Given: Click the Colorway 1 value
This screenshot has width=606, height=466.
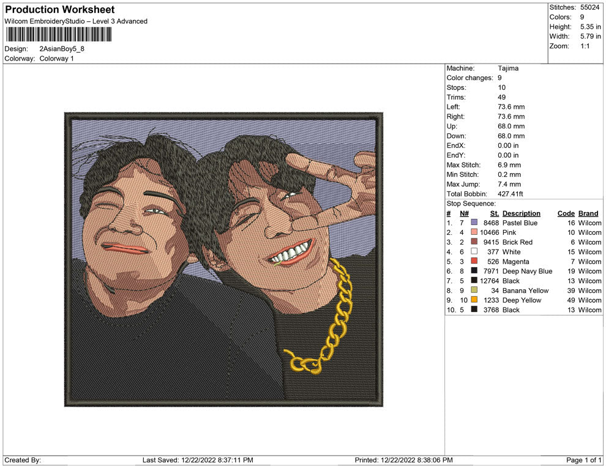Looking at the screenshot, I should click(56, 59).
